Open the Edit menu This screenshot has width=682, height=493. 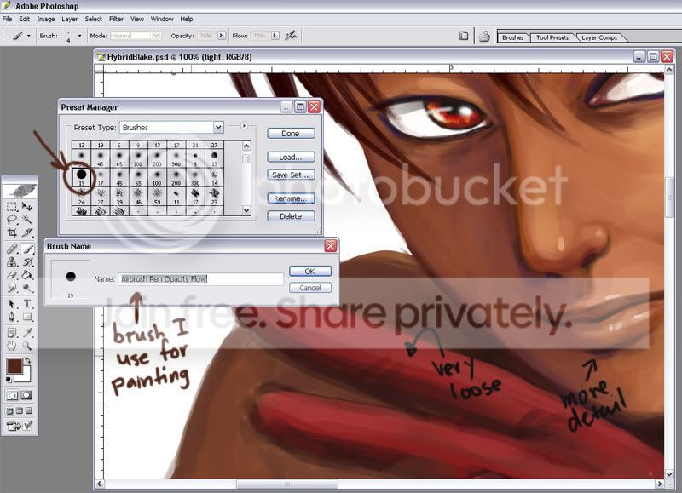click(25, 19)
